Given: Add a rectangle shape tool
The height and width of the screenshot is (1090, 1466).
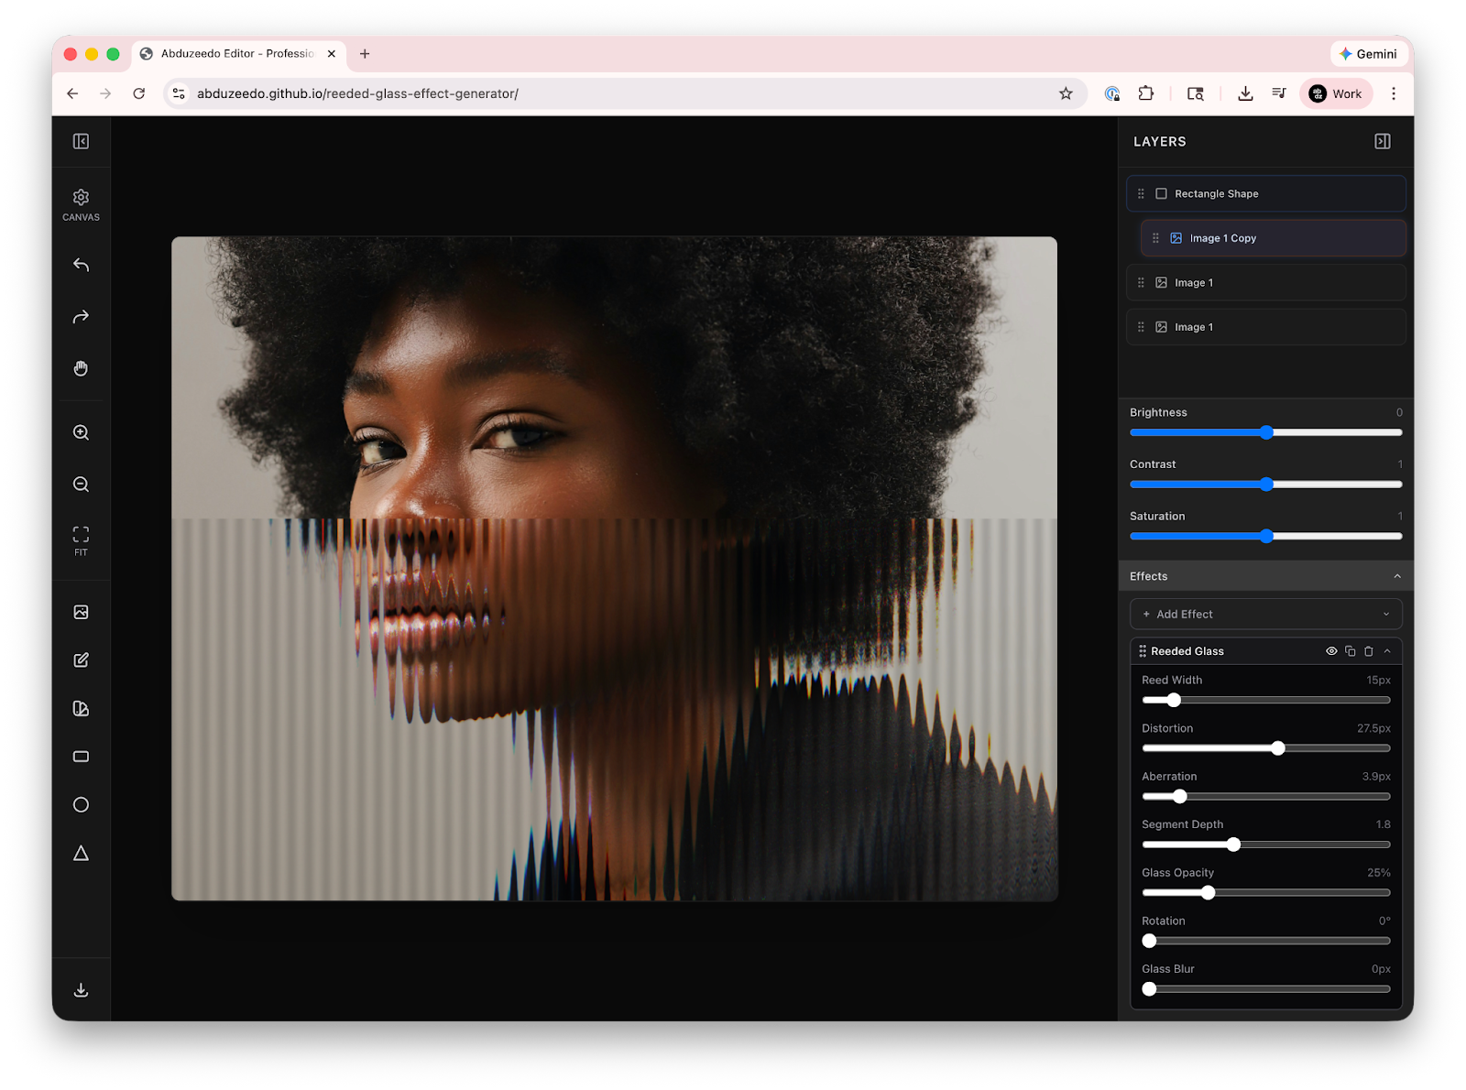Looking at the screenshot, I should click(x=81, y=757).
